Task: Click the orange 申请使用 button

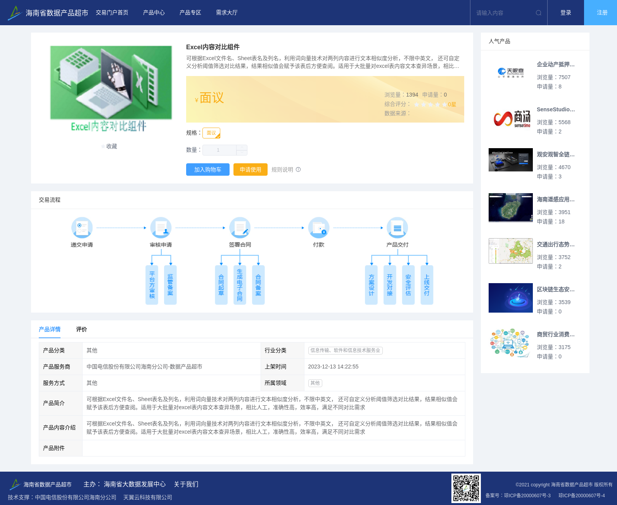Action: click(251, 169)
